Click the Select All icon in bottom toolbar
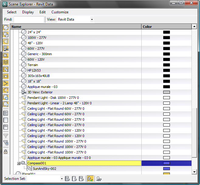 [67, 179]
